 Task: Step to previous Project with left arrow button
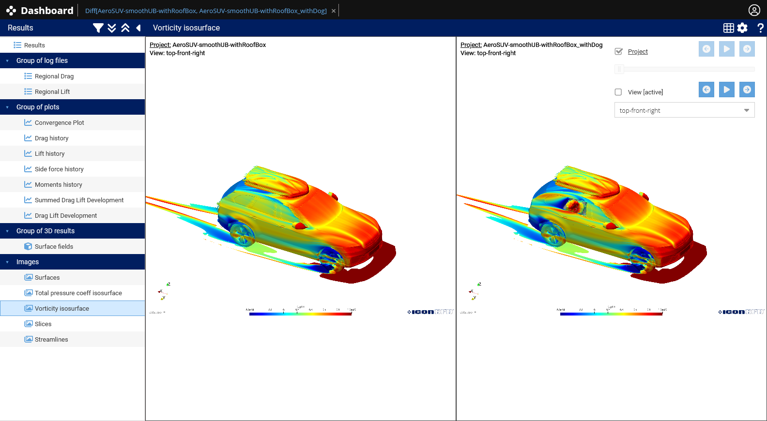tap(706, 49)
